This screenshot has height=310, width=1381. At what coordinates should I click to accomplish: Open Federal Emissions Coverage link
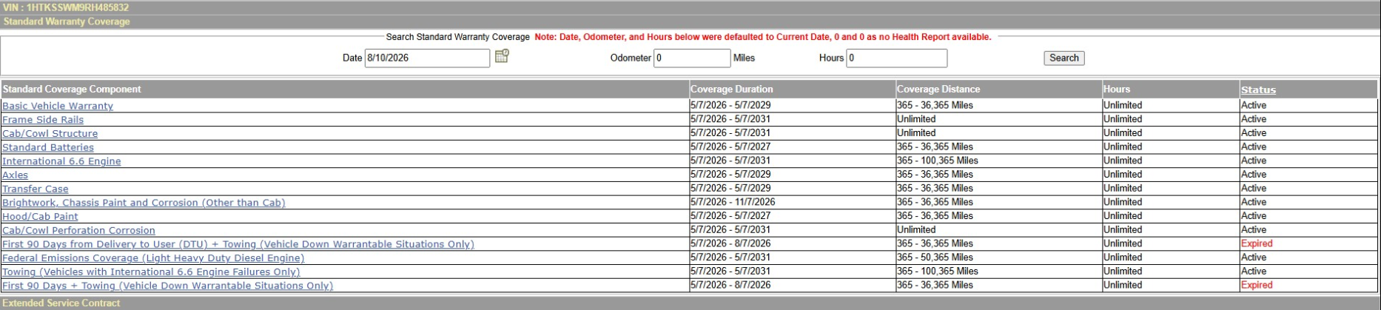[x=153, y=258]
